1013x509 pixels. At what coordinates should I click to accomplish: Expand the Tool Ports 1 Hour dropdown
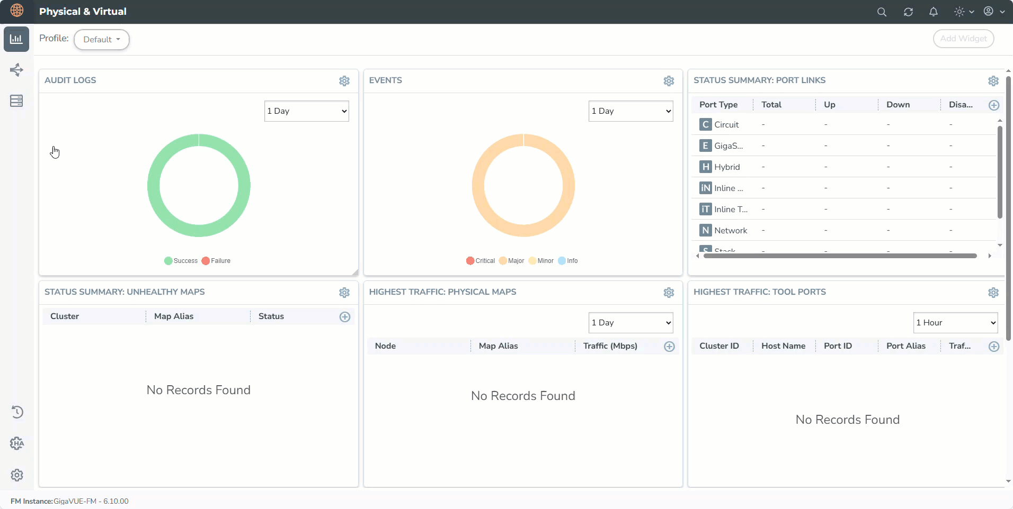click(x=956, y=323)
